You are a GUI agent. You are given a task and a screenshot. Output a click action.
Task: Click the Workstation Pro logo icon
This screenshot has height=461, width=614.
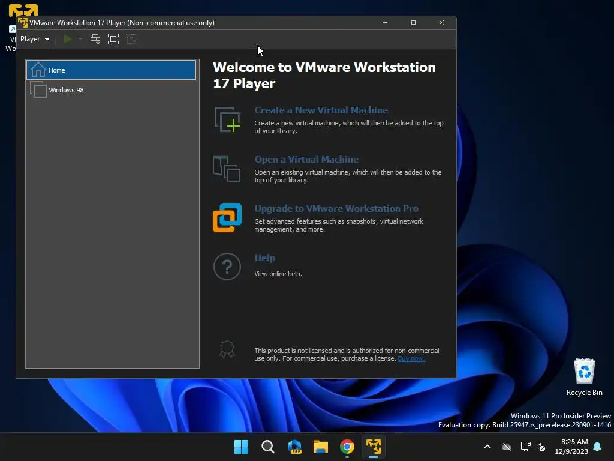point(227,218)
